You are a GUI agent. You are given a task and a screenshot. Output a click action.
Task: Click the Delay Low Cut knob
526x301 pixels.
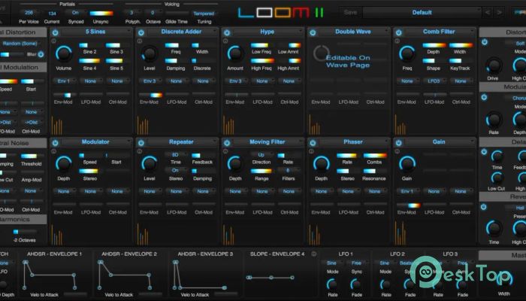click(497, 178)
